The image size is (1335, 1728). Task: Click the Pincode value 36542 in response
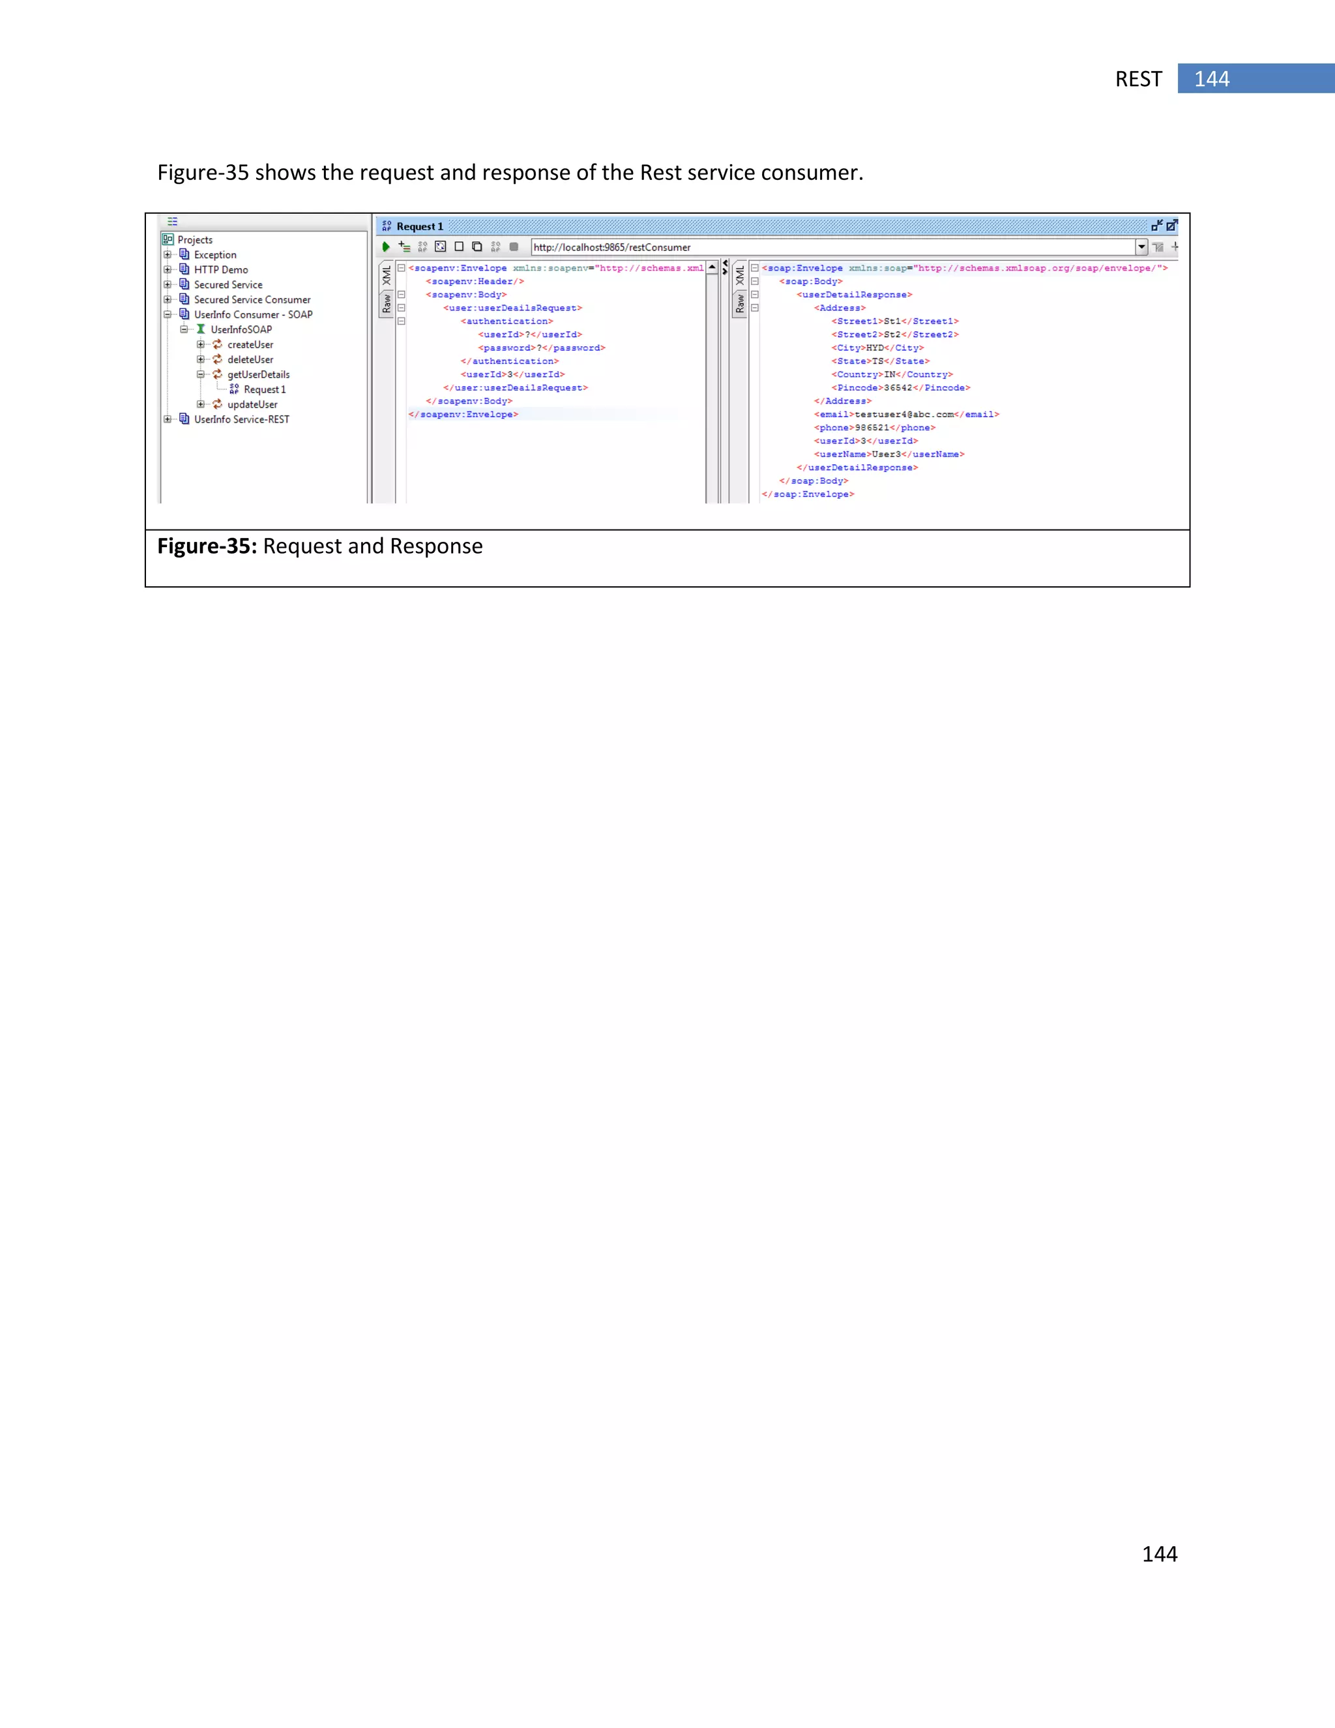pyautogui.click(x=898, y=388)
